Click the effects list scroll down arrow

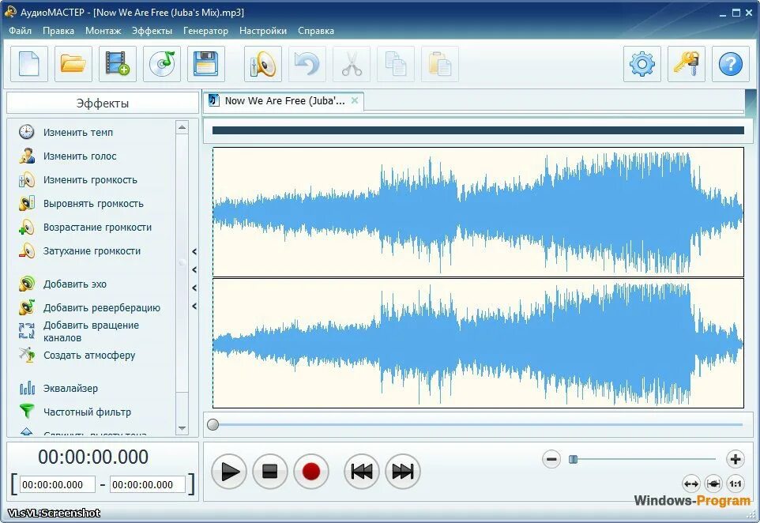click(182, 428)
